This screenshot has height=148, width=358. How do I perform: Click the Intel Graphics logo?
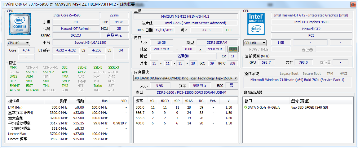[256, 24]
